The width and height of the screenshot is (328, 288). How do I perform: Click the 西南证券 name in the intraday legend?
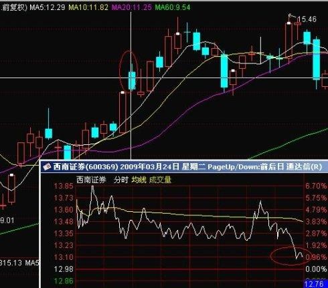coord(91,180)
